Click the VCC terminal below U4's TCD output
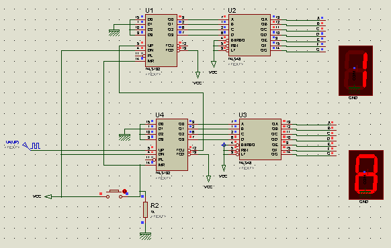This screenshot has width=391, height=248. pos(208,179)
